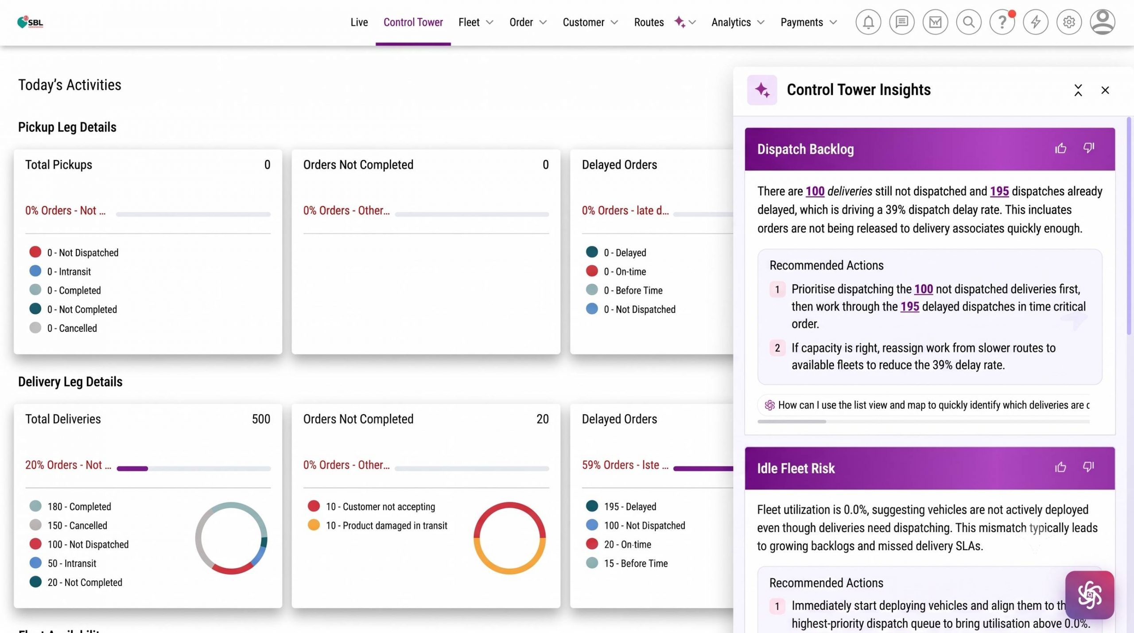Click the SBL logo

30,22
